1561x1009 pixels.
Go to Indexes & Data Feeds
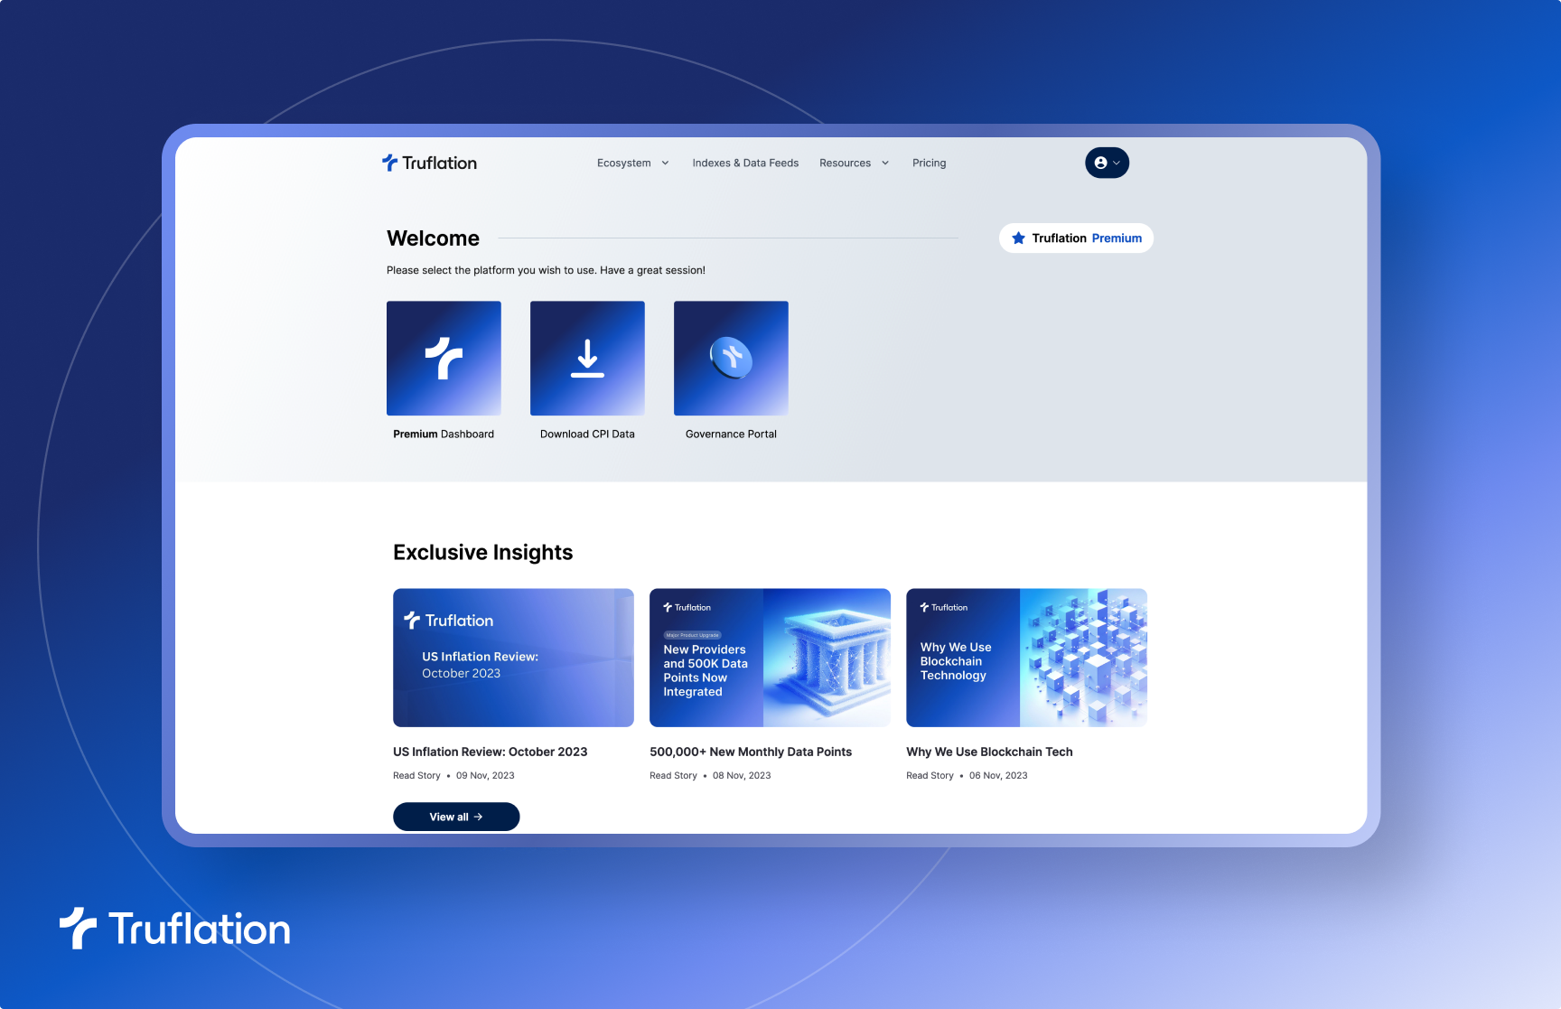pyautogui.click(x=745, y=163)
